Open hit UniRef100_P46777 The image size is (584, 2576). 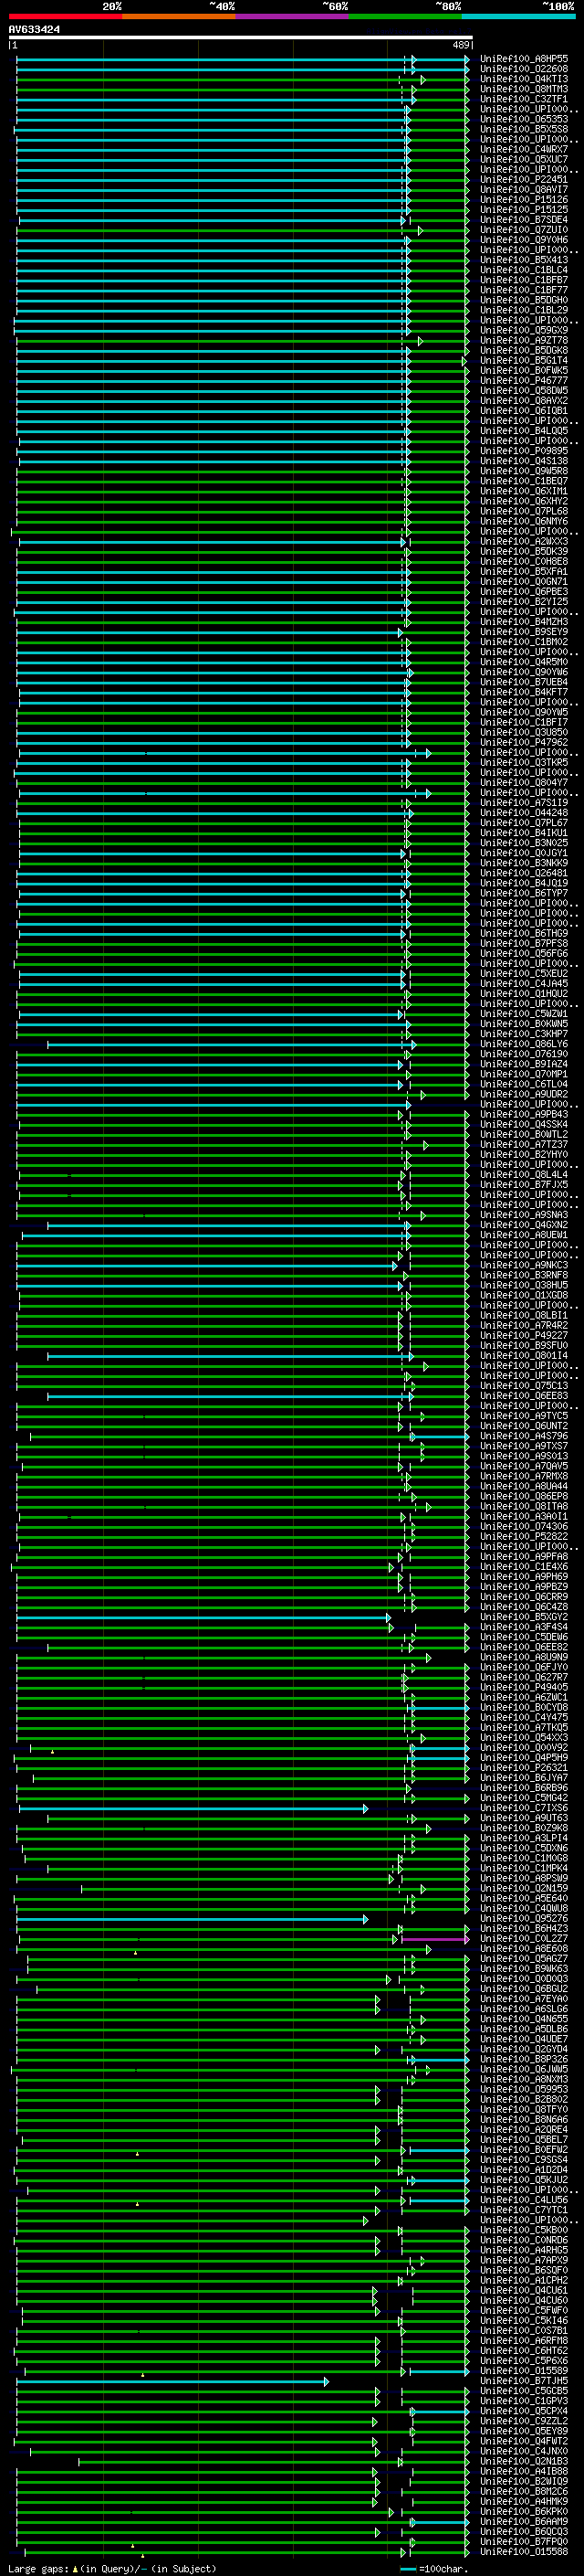tap(523, 380)
